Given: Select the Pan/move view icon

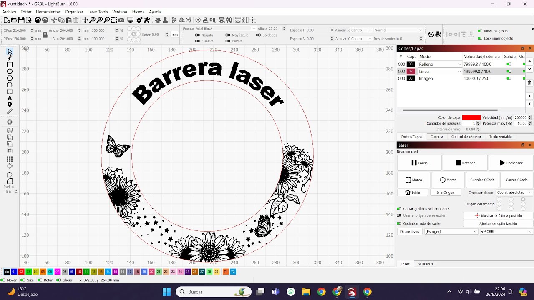Looking at the screenshot, I should [85, 20].
